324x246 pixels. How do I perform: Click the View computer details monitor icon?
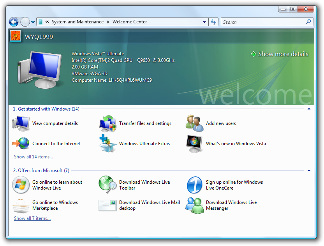[21, 123]
